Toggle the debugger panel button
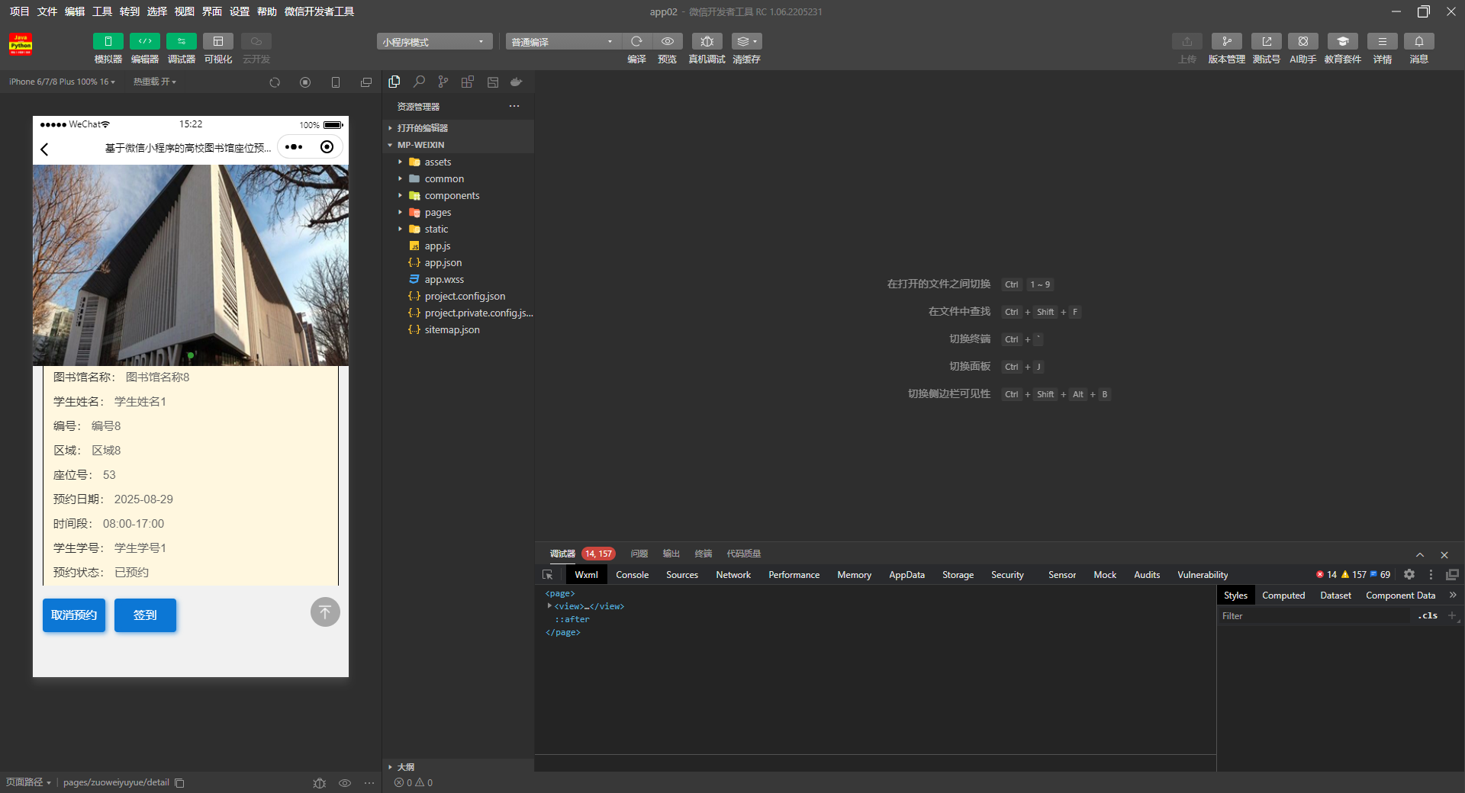The height and width of the screenshot is (793, 1465). [x=181, y=41]
